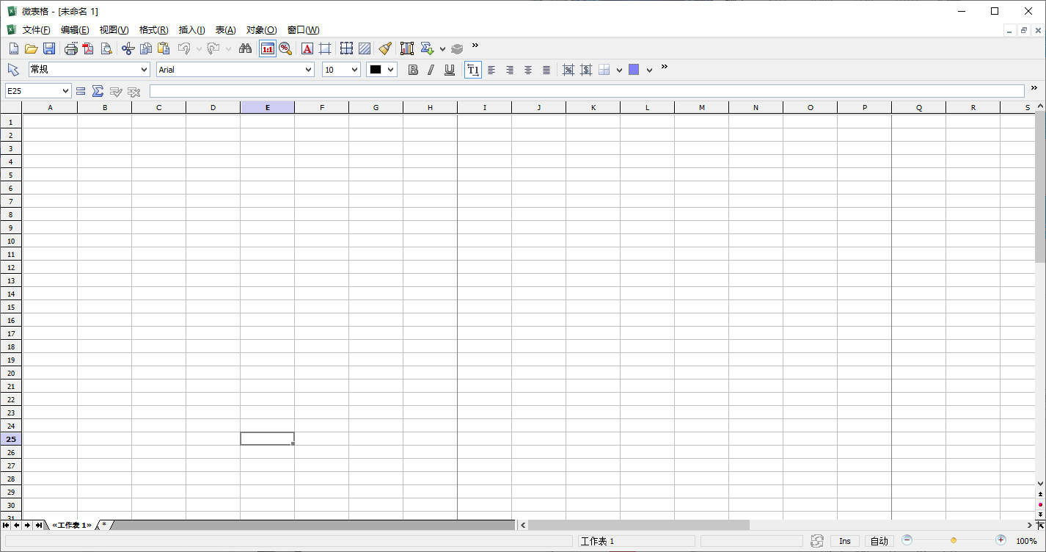
Task: Toggle underline formatting
Action: coord(450,70)
